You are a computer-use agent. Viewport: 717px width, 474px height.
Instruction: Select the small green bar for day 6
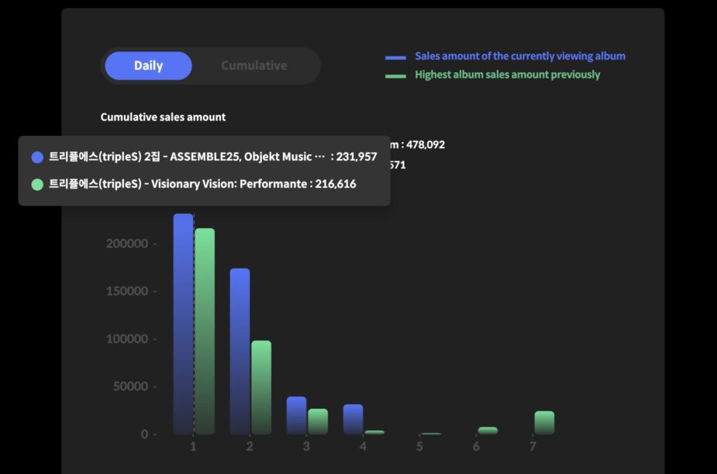[488, 431]
